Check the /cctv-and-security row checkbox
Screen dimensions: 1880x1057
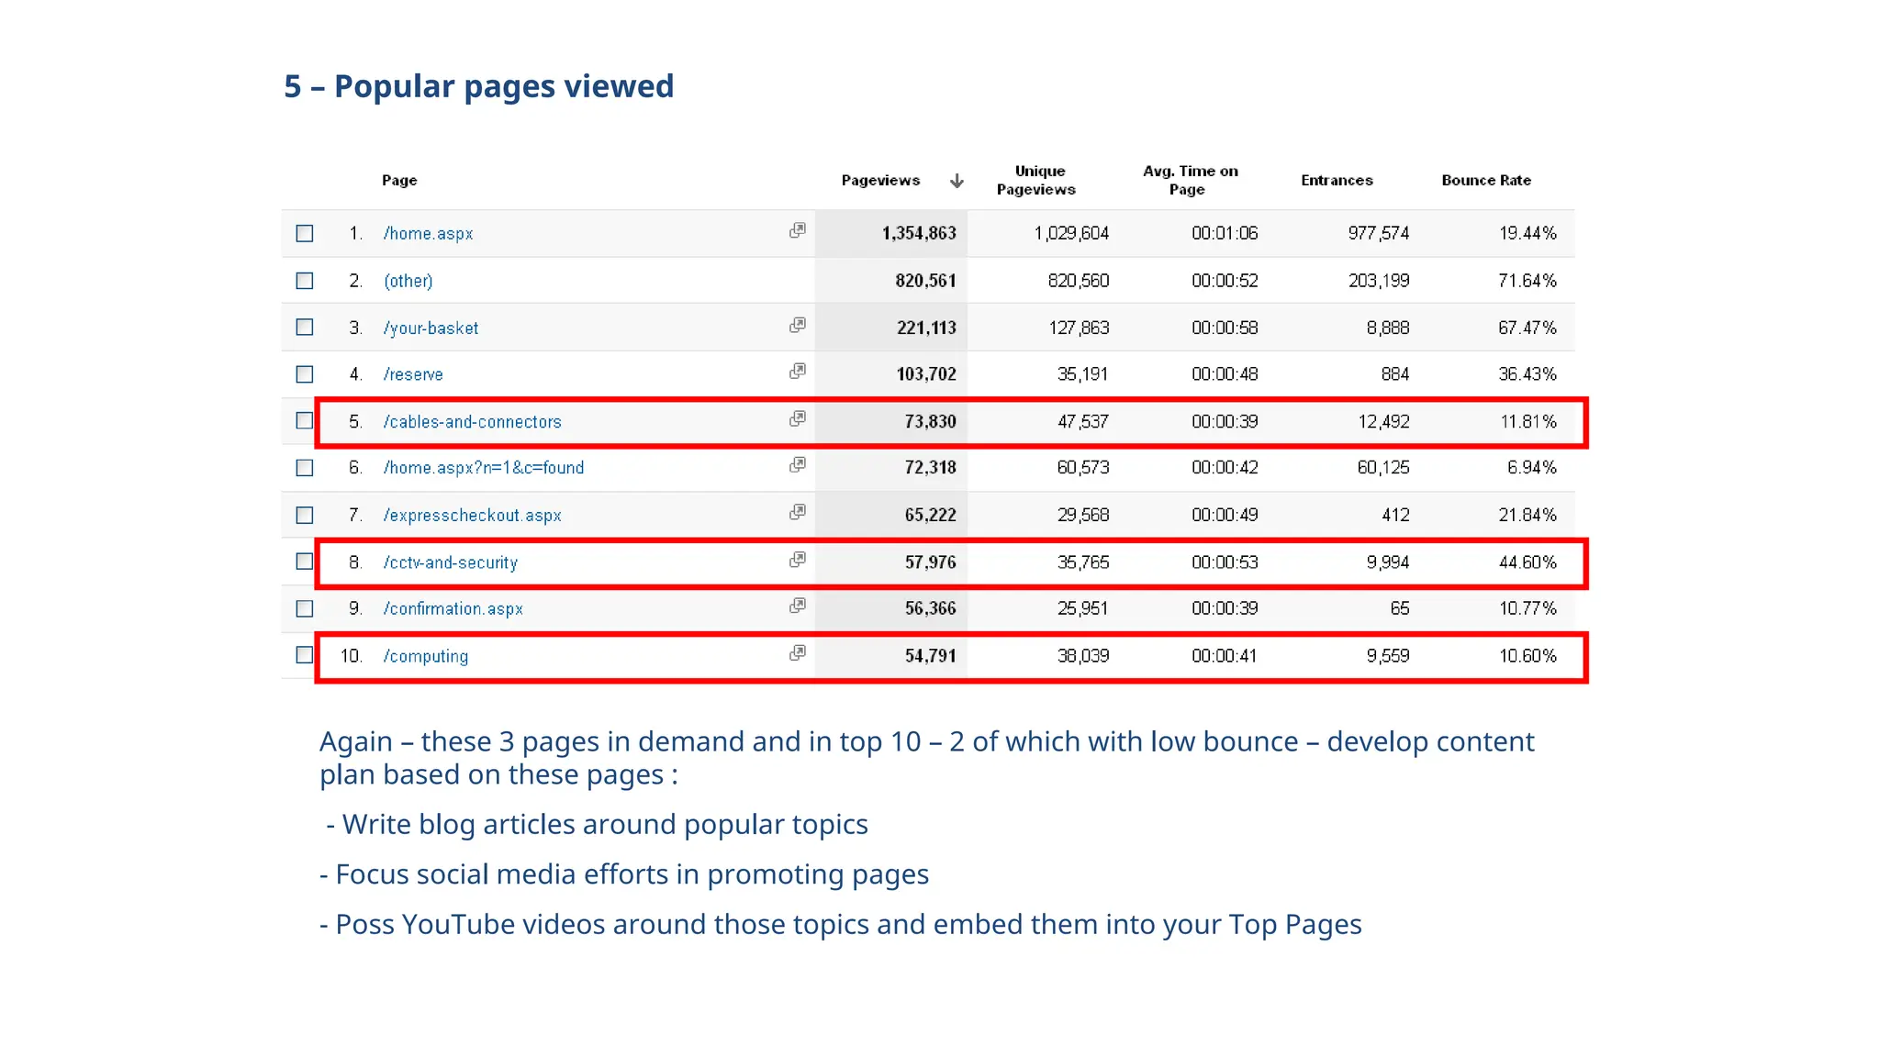pos(305,561)
